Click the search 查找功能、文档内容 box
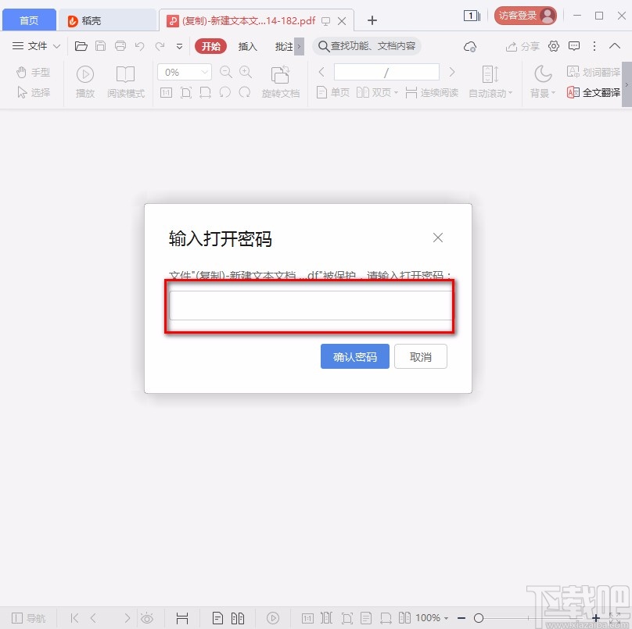The height and width of the screenshot is (629, 632). pos(367,46)
